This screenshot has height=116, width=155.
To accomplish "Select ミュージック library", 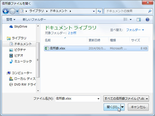I will 21,61.
